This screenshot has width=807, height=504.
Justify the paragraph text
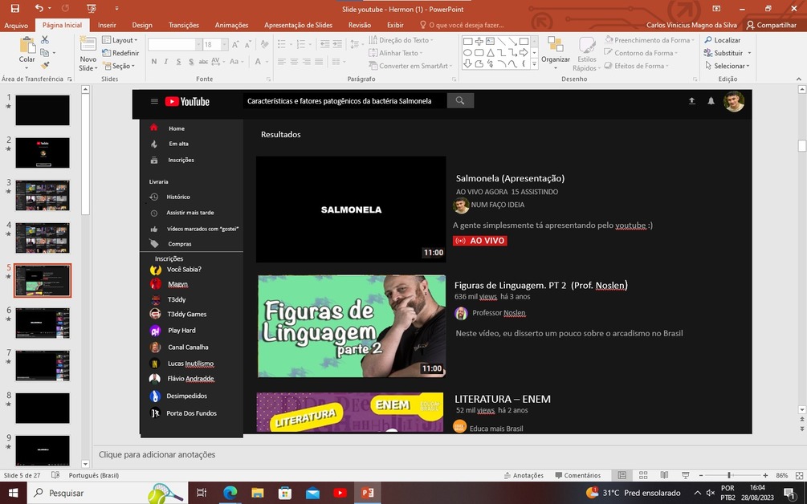319,61
